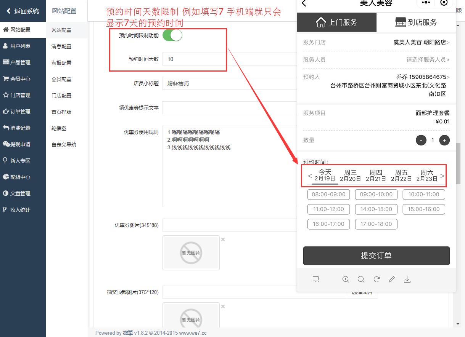Toggle the 预约时间限制功能 switch
Screen dimensions: 465x337
coord(172,35)
